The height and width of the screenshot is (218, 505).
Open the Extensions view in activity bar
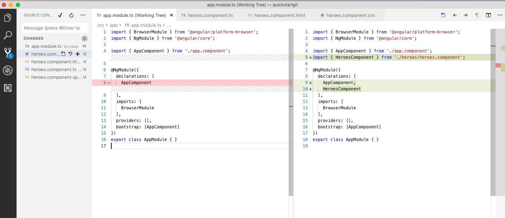pyautogui.click(x=8, y=88)
